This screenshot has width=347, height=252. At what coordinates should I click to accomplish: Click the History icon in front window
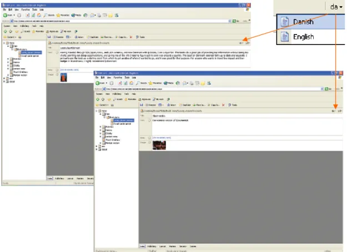point(178,83)
